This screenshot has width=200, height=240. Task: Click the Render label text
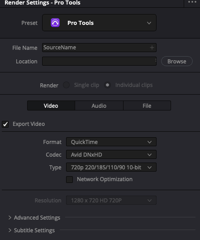[x=49, y=85]
